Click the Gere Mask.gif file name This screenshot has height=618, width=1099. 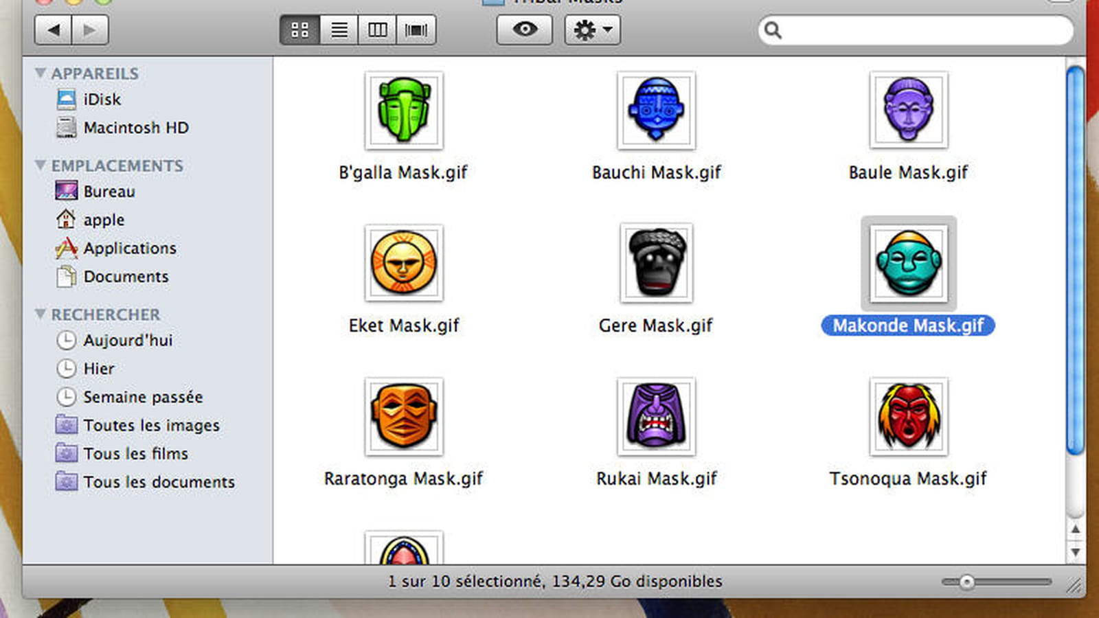click(656, 325)
